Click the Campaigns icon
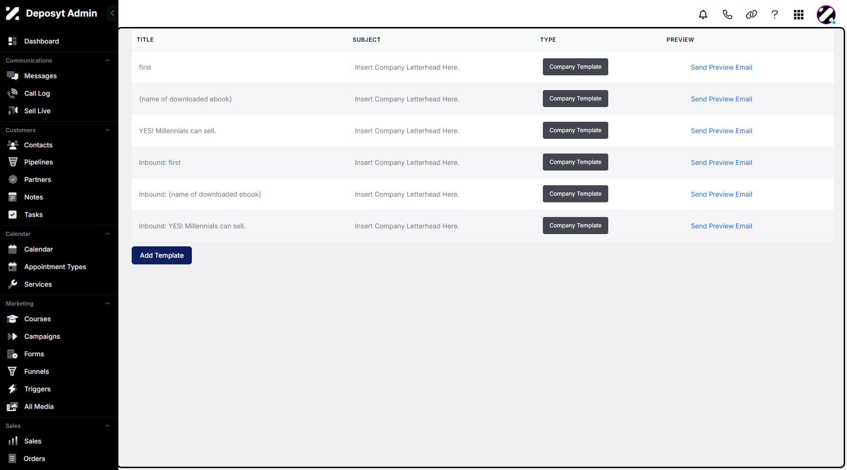This screenshot has height=470, width=847. (13, 336)
